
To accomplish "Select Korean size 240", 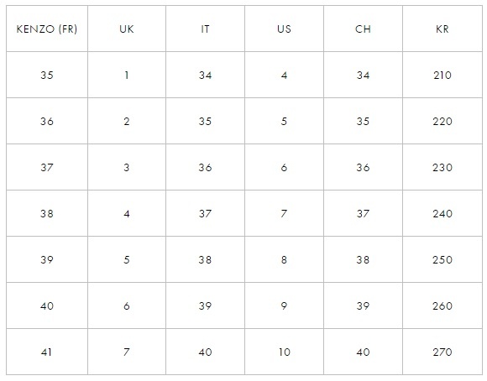I will coord(442,213).
